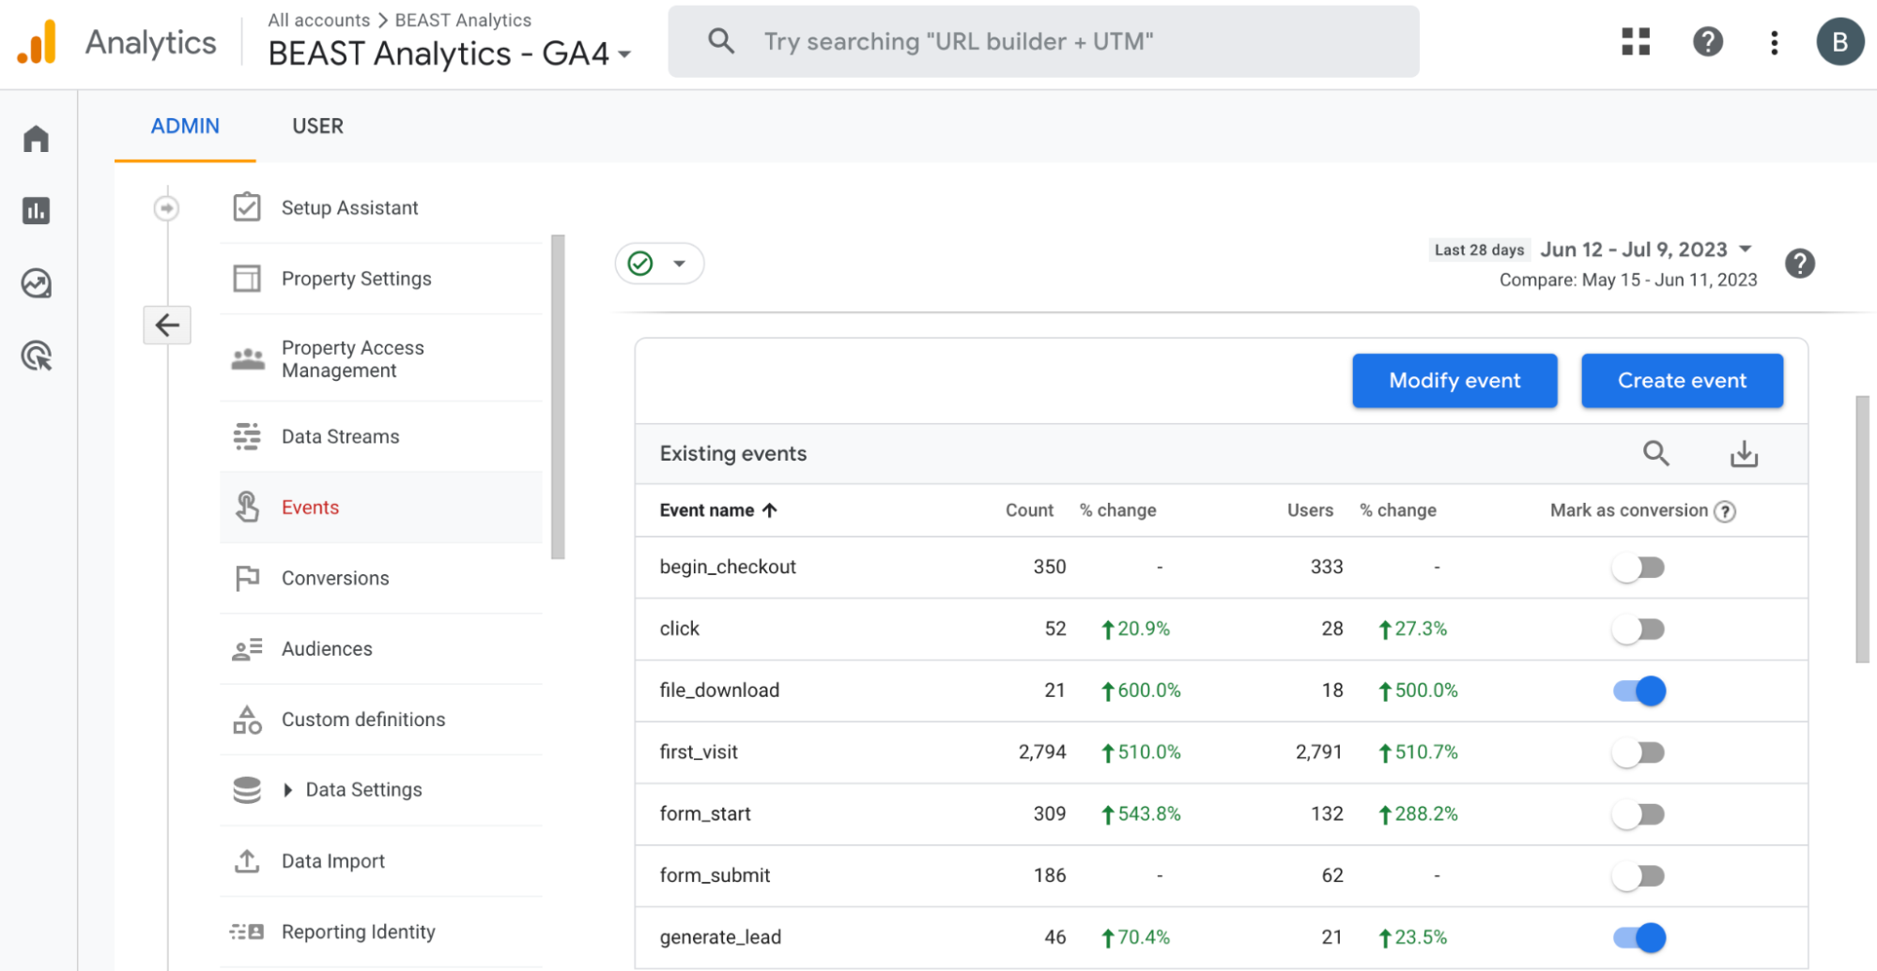Screen dimensions: 1877x971
Task: Open Reports bar chart icon in sidebar
Action: click(x=37, y=211)
